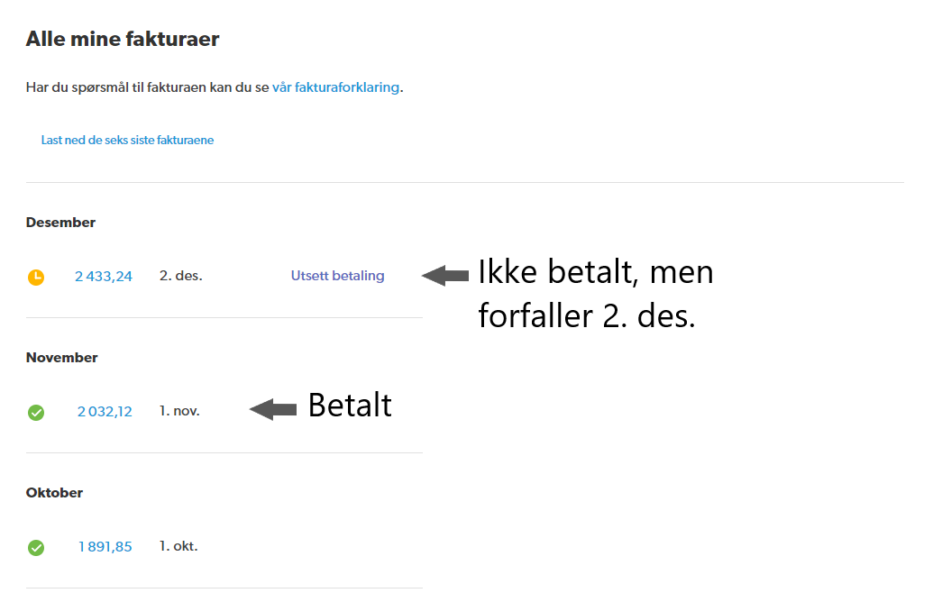Click the gray arrow next to Betalt label
The height and width of the screenshot is (602, 933).
coord(273,410)
